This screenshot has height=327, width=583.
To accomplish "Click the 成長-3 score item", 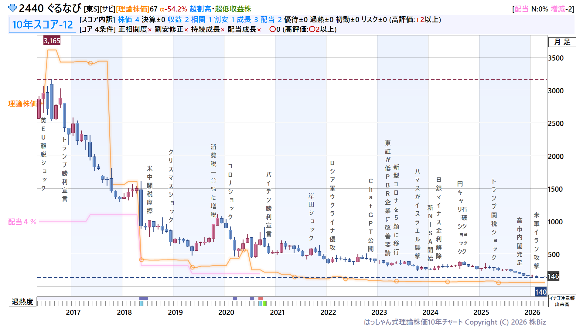I will point(247,20).
